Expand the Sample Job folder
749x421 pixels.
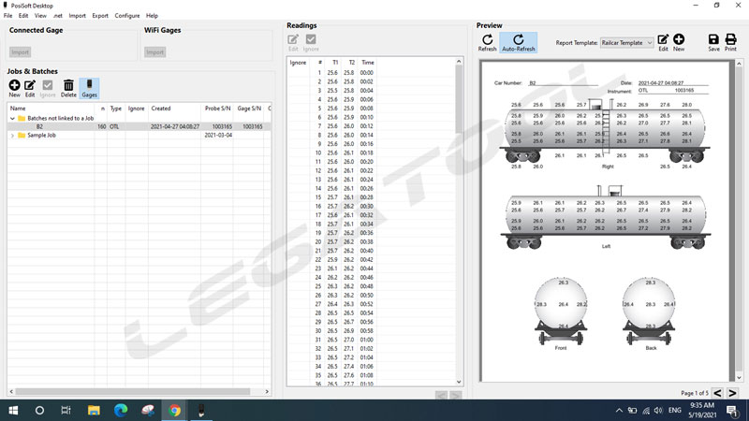click(12, 136)
